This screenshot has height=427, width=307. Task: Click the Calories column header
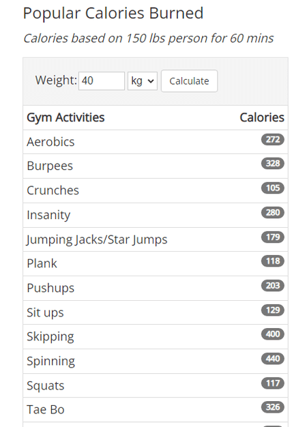(262, 117)
